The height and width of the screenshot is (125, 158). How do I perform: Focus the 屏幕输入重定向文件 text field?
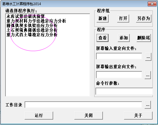point(119,56)
